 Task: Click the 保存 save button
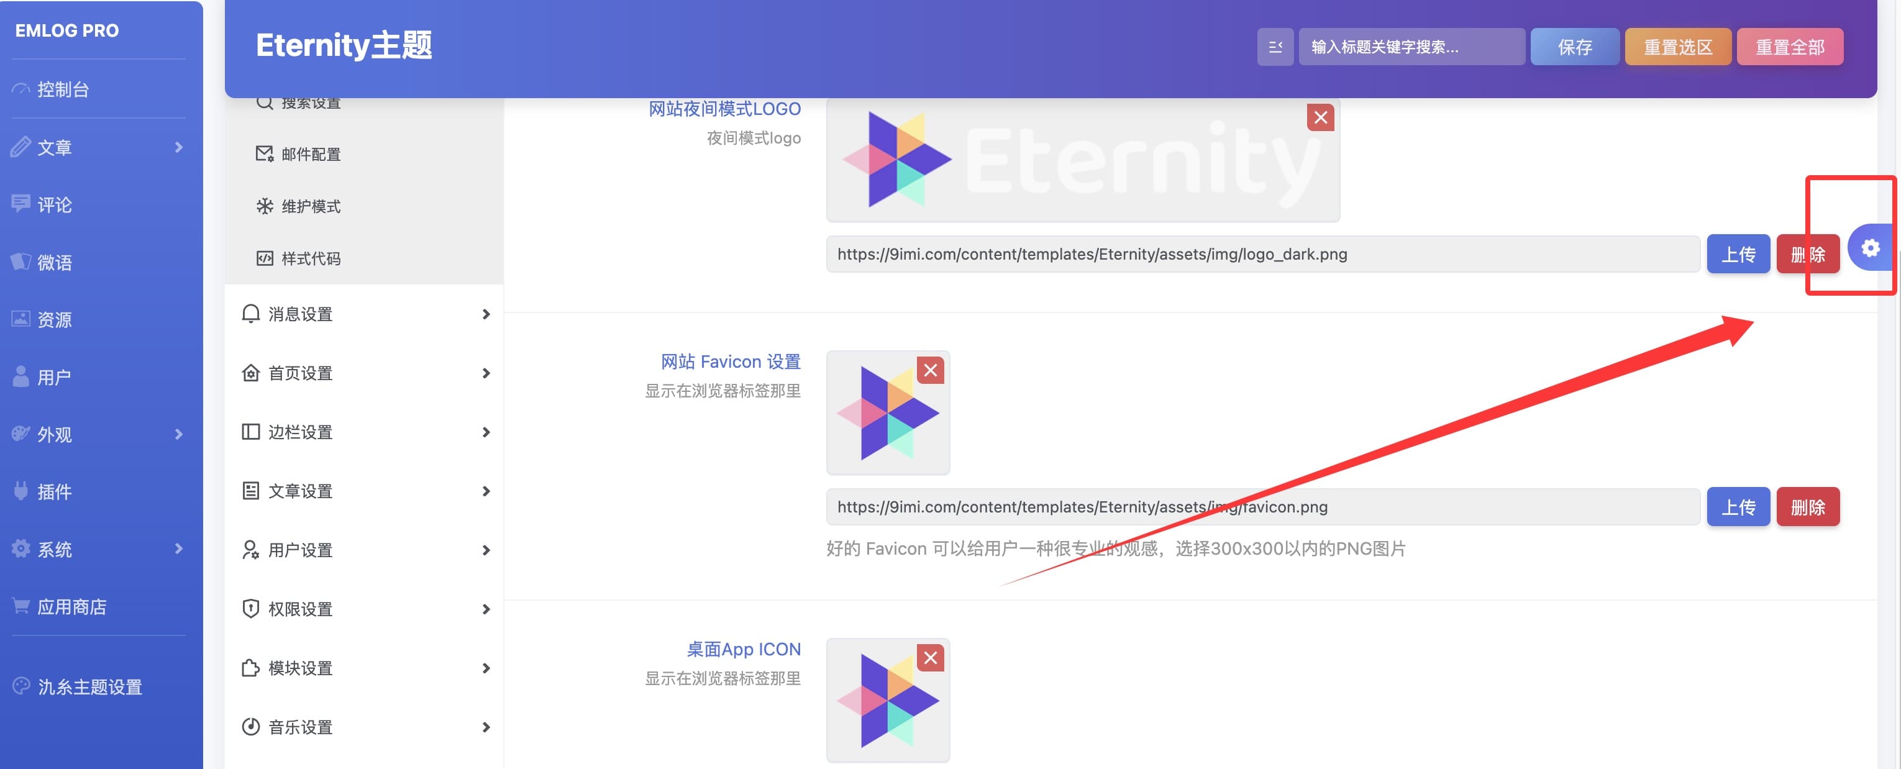pyautogui.click(x=1574, y=47)
